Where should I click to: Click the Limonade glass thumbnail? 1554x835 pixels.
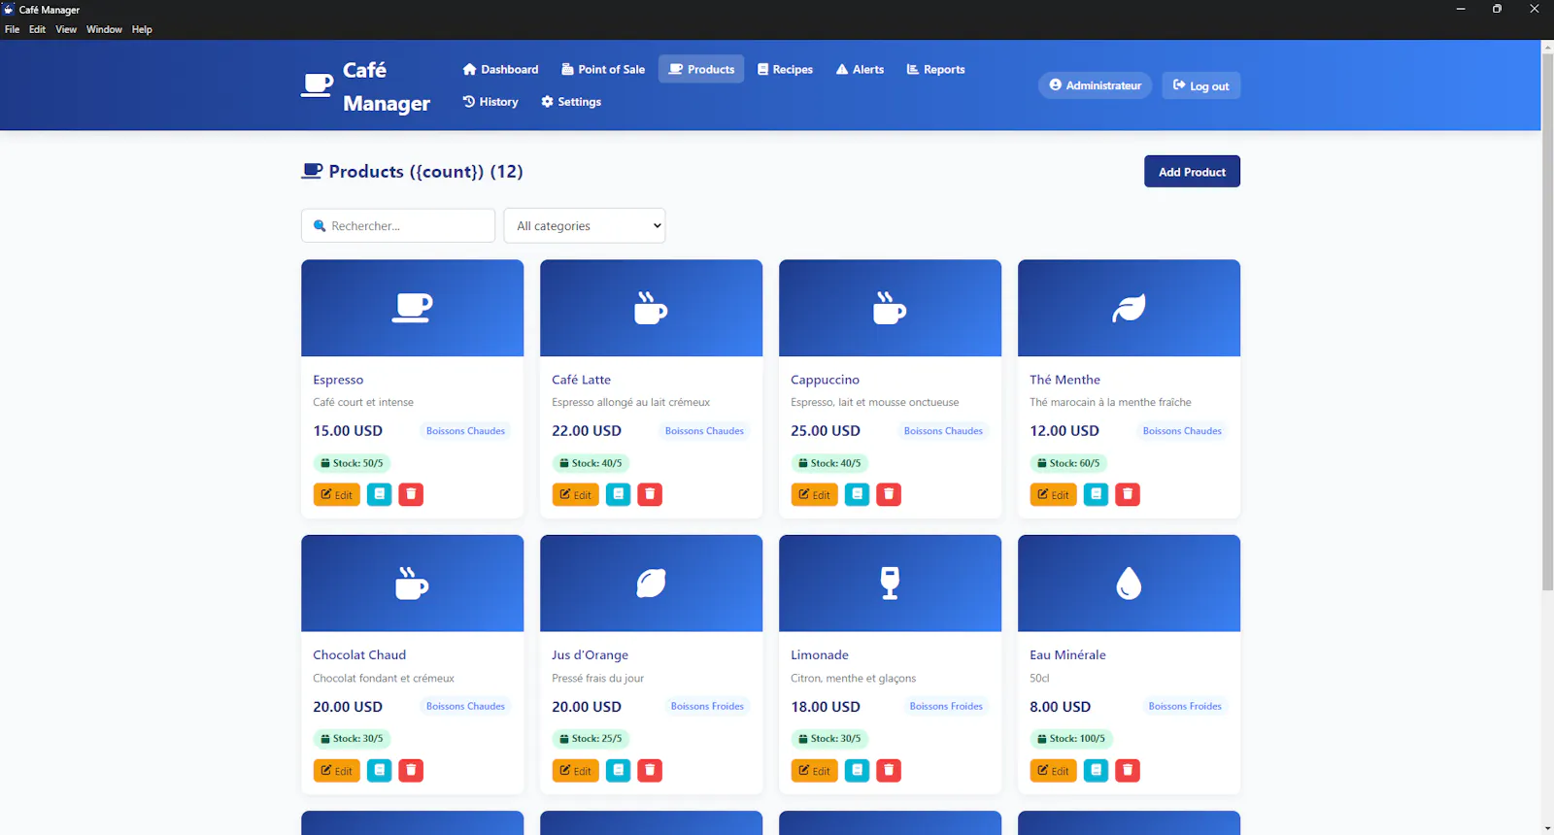coord(890,584)
